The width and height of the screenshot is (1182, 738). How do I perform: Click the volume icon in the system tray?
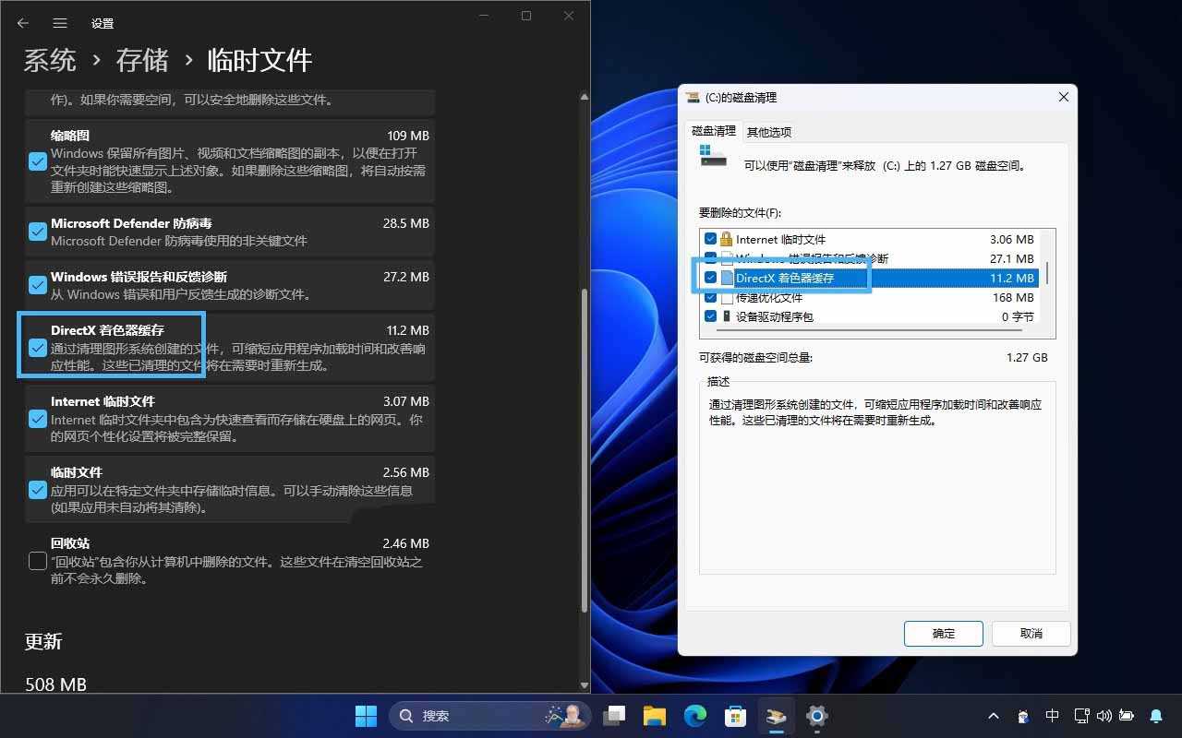click(1104, 715)
